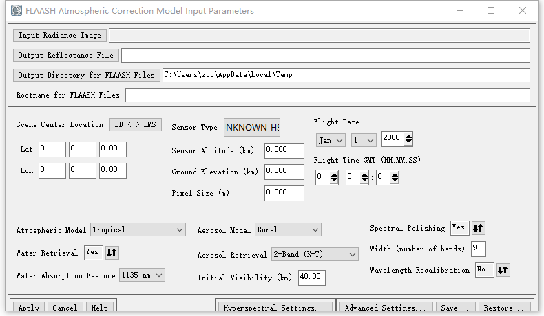Click the Wavelength Recalibration No value box
544x316 pixels.
(484, 269)
